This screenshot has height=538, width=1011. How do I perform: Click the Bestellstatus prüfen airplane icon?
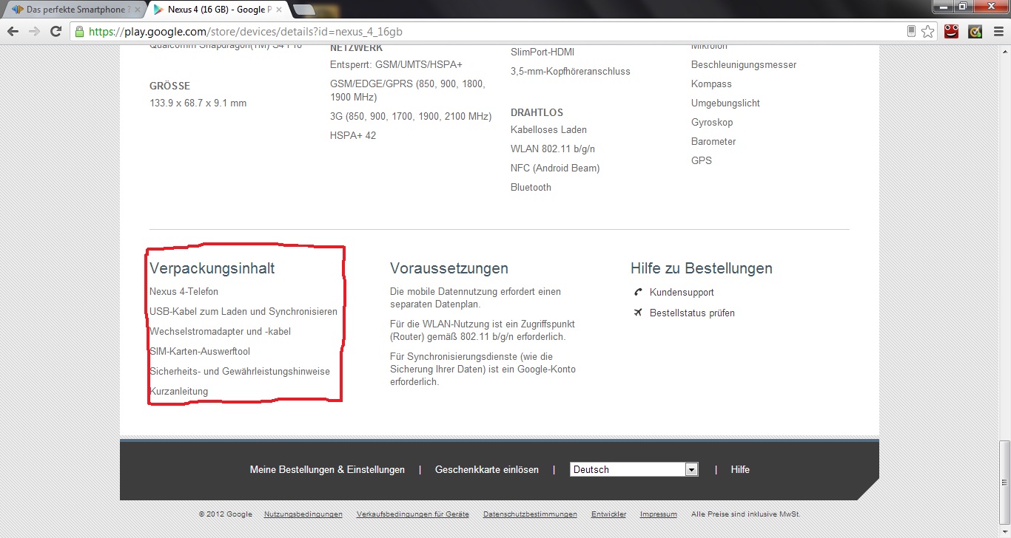pyautogui.click(x=639, y=313)
